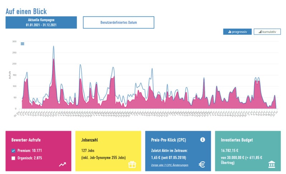Screen dimensions: 286x174
Task: Click the 1,65 € (seit 07.05.2018) text
Action: [169, 157]
